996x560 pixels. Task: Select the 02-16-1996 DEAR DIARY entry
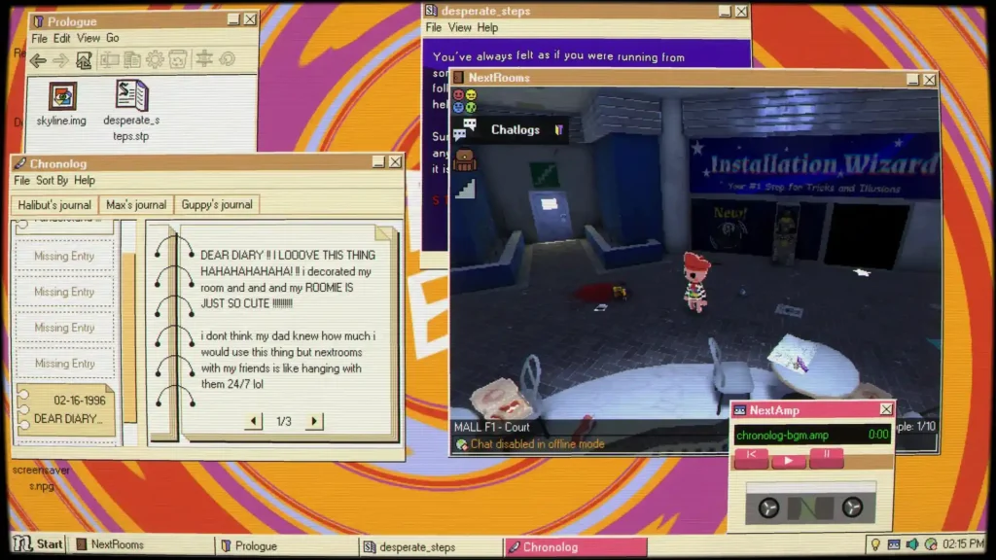[66, 409]
